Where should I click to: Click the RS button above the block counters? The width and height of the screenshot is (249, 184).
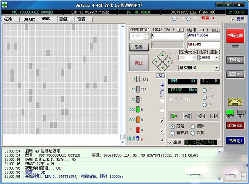point(160,76)
